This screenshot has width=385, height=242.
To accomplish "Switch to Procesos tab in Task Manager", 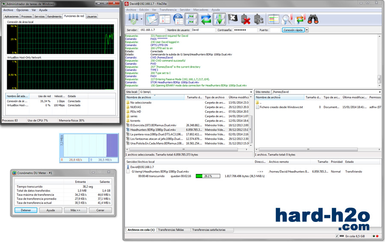I will pos(26,16).
